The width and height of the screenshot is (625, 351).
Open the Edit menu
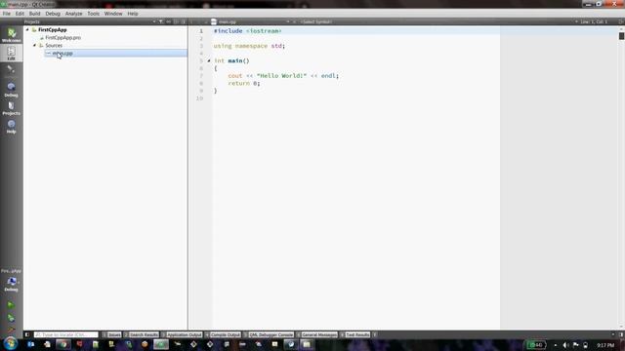pyautogui.click(x=20, y=14)
